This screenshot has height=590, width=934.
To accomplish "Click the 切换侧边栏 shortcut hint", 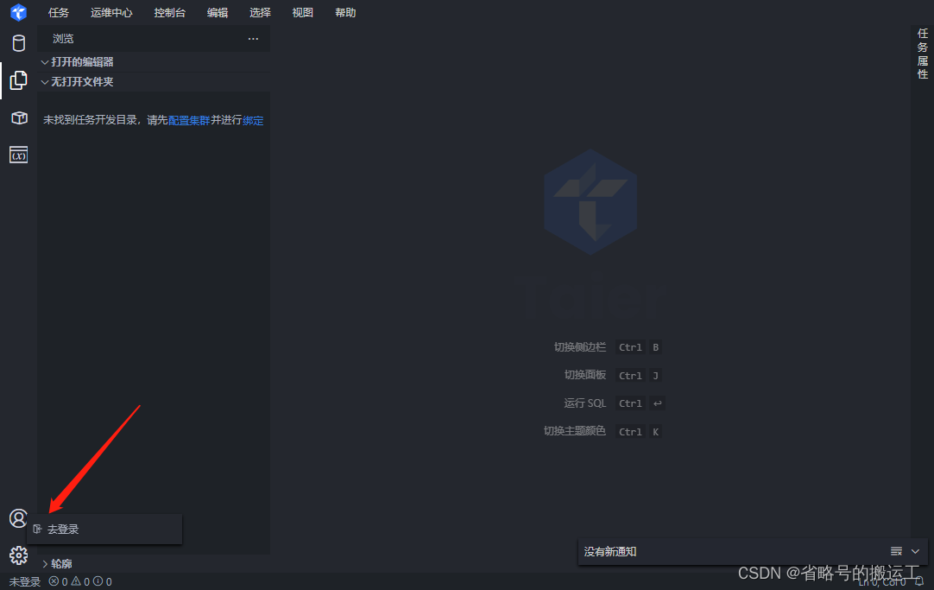I will (x=607, y=347).
